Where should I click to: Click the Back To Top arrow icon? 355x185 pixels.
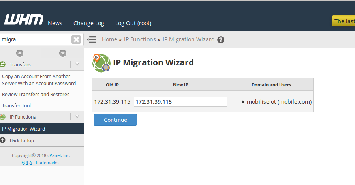coord(3,140)
